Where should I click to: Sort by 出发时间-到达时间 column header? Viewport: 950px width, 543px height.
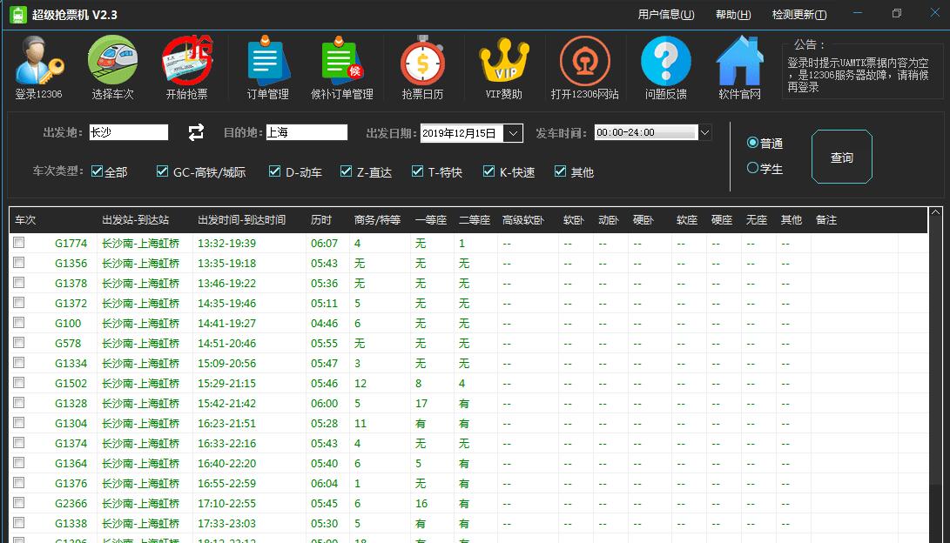242,220
